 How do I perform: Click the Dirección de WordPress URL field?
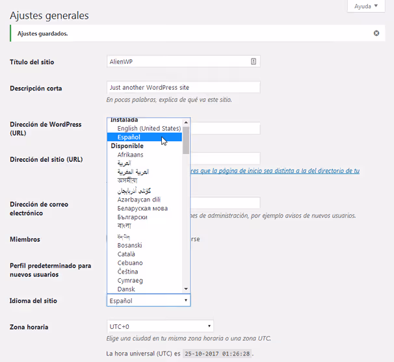(225, 129)
